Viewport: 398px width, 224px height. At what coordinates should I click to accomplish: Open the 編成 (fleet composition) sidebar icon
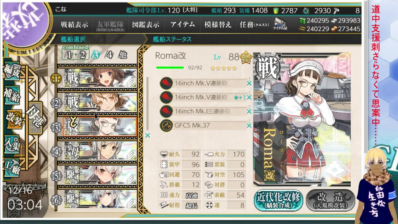pos(12,72)
